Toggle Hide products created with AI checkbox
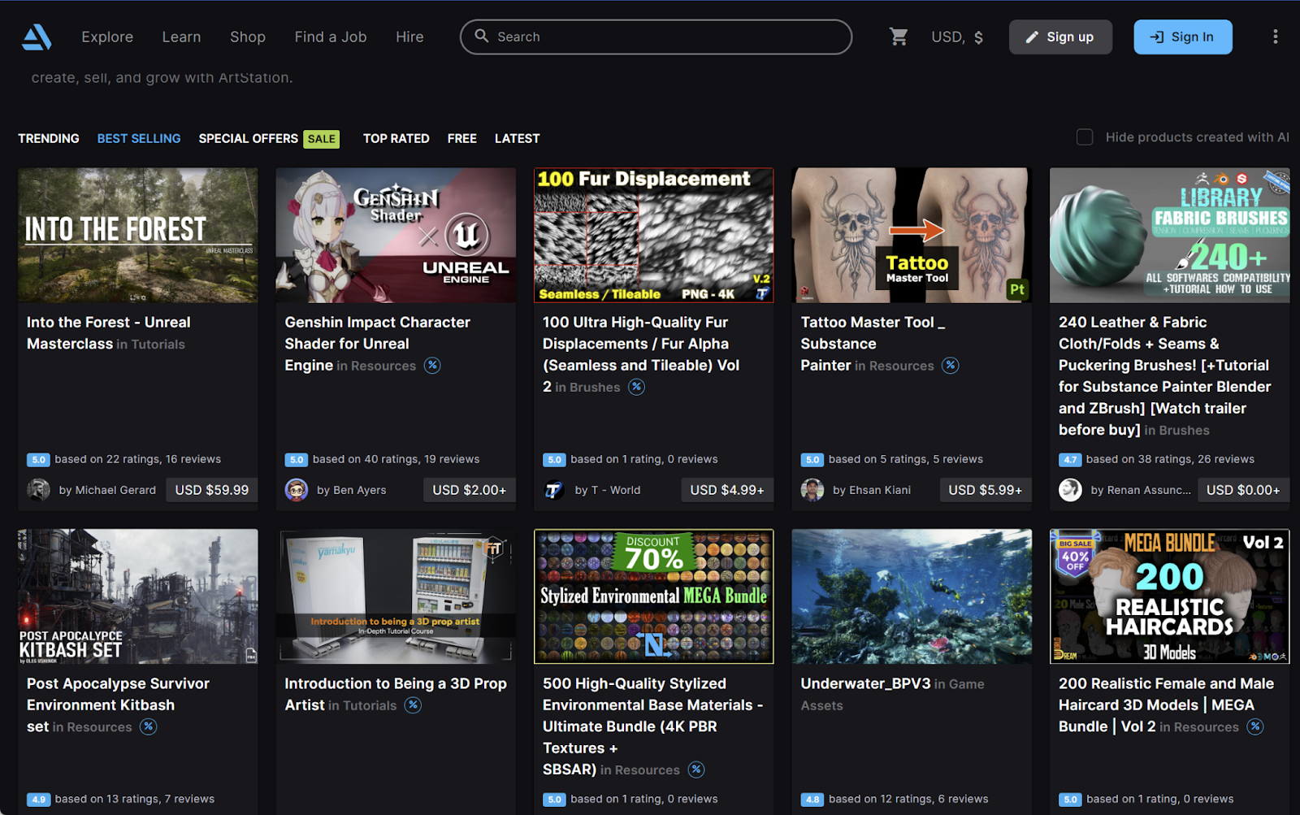1300x815 pixels. click(1085, 137)
